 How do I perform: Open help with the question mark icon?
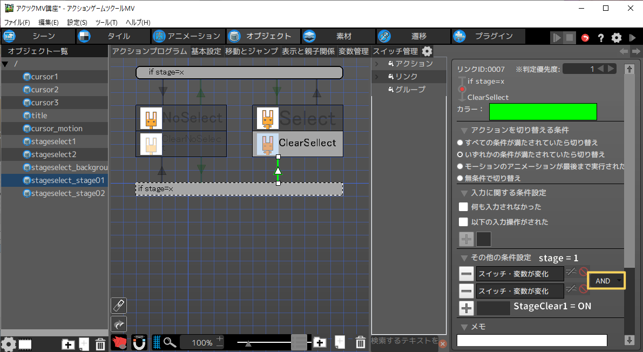[600, 38]
